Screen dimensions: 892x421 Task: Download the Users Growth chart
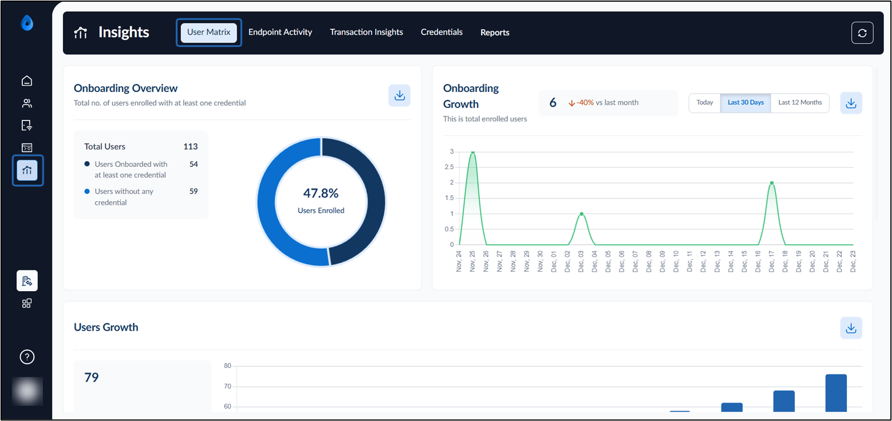851,328
